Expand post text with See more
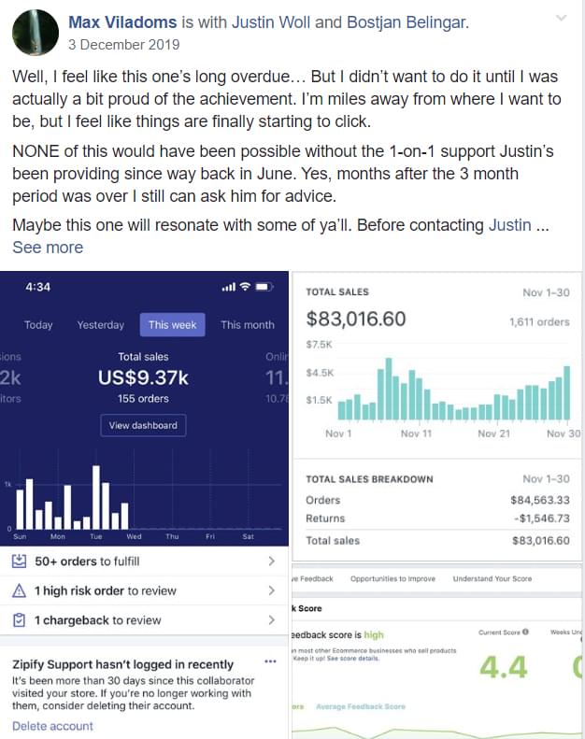 click(48, 248)
